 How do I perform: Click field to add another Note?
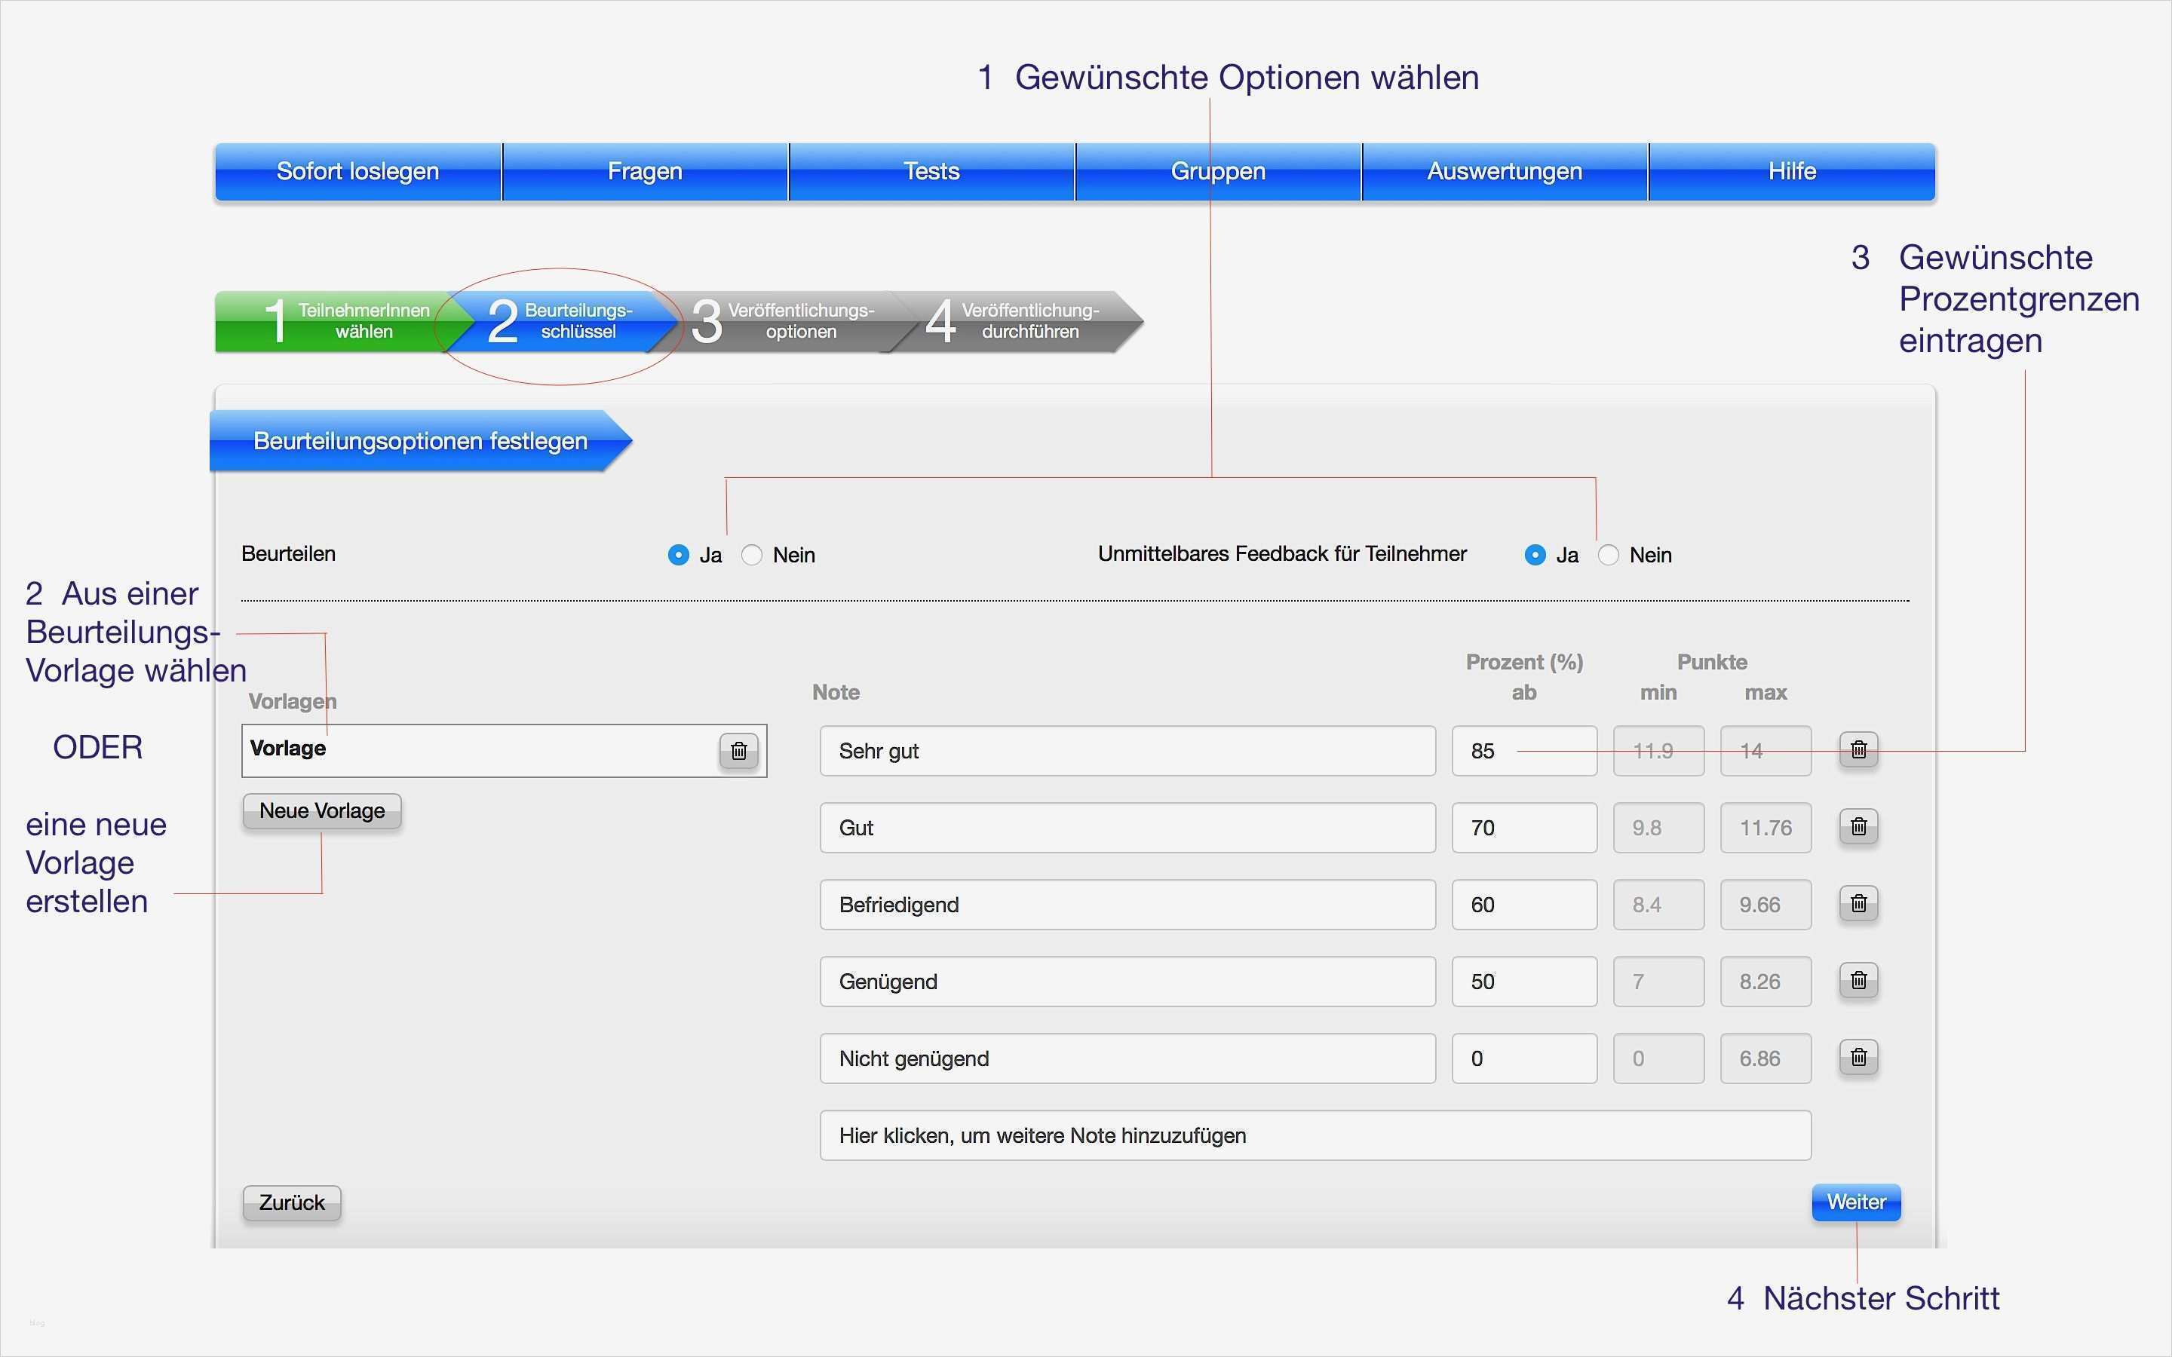click(x=1314, y=1136)
